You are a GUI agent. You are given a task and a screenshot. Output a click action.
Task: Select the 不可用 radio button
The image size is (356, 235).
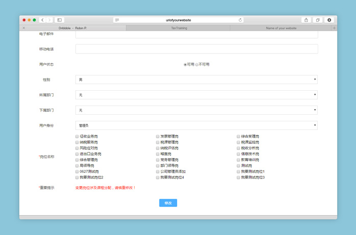[x=197, y=65]
